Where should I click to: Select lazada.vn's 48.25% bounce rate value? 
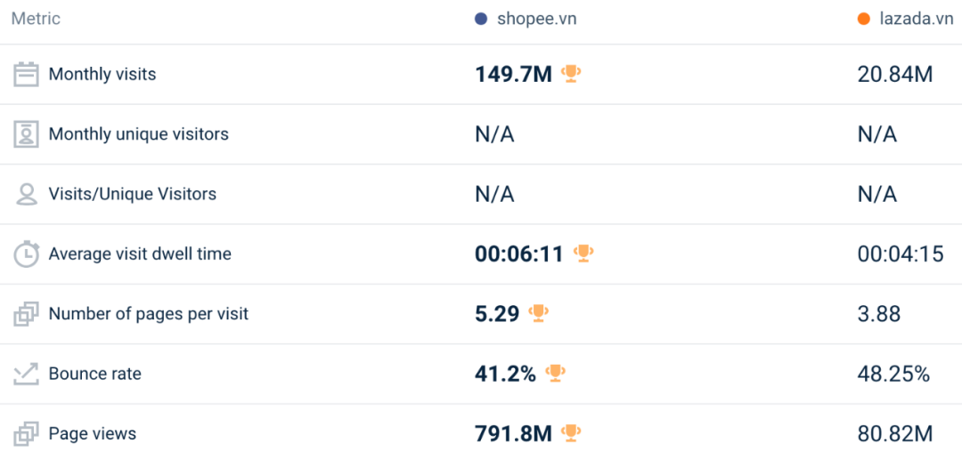[893, 374]
